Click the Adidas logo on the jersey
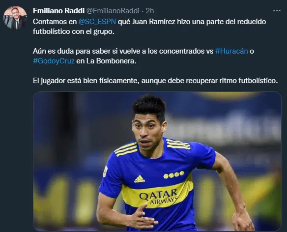Viewport: 287px width, 232px height. tap(140, 179)
